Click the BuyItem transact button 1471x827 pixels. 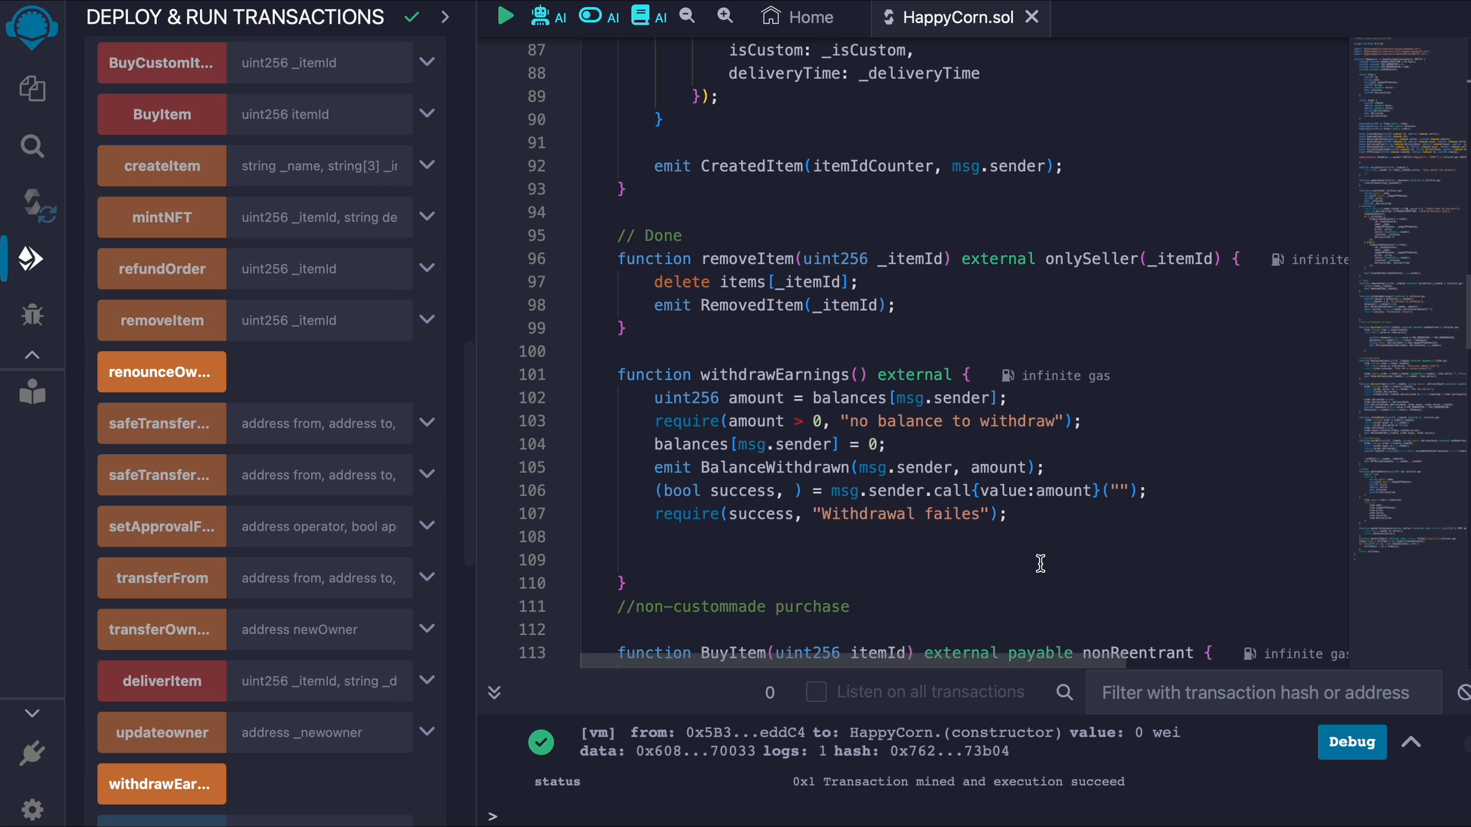[x=162, y=114]
